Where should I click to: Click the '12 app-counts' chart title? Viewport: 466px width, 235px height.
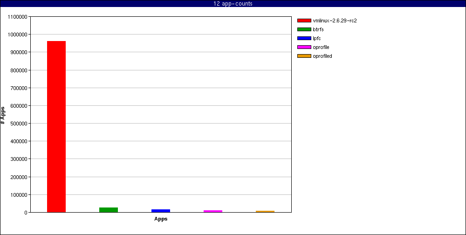click(233, 4)
